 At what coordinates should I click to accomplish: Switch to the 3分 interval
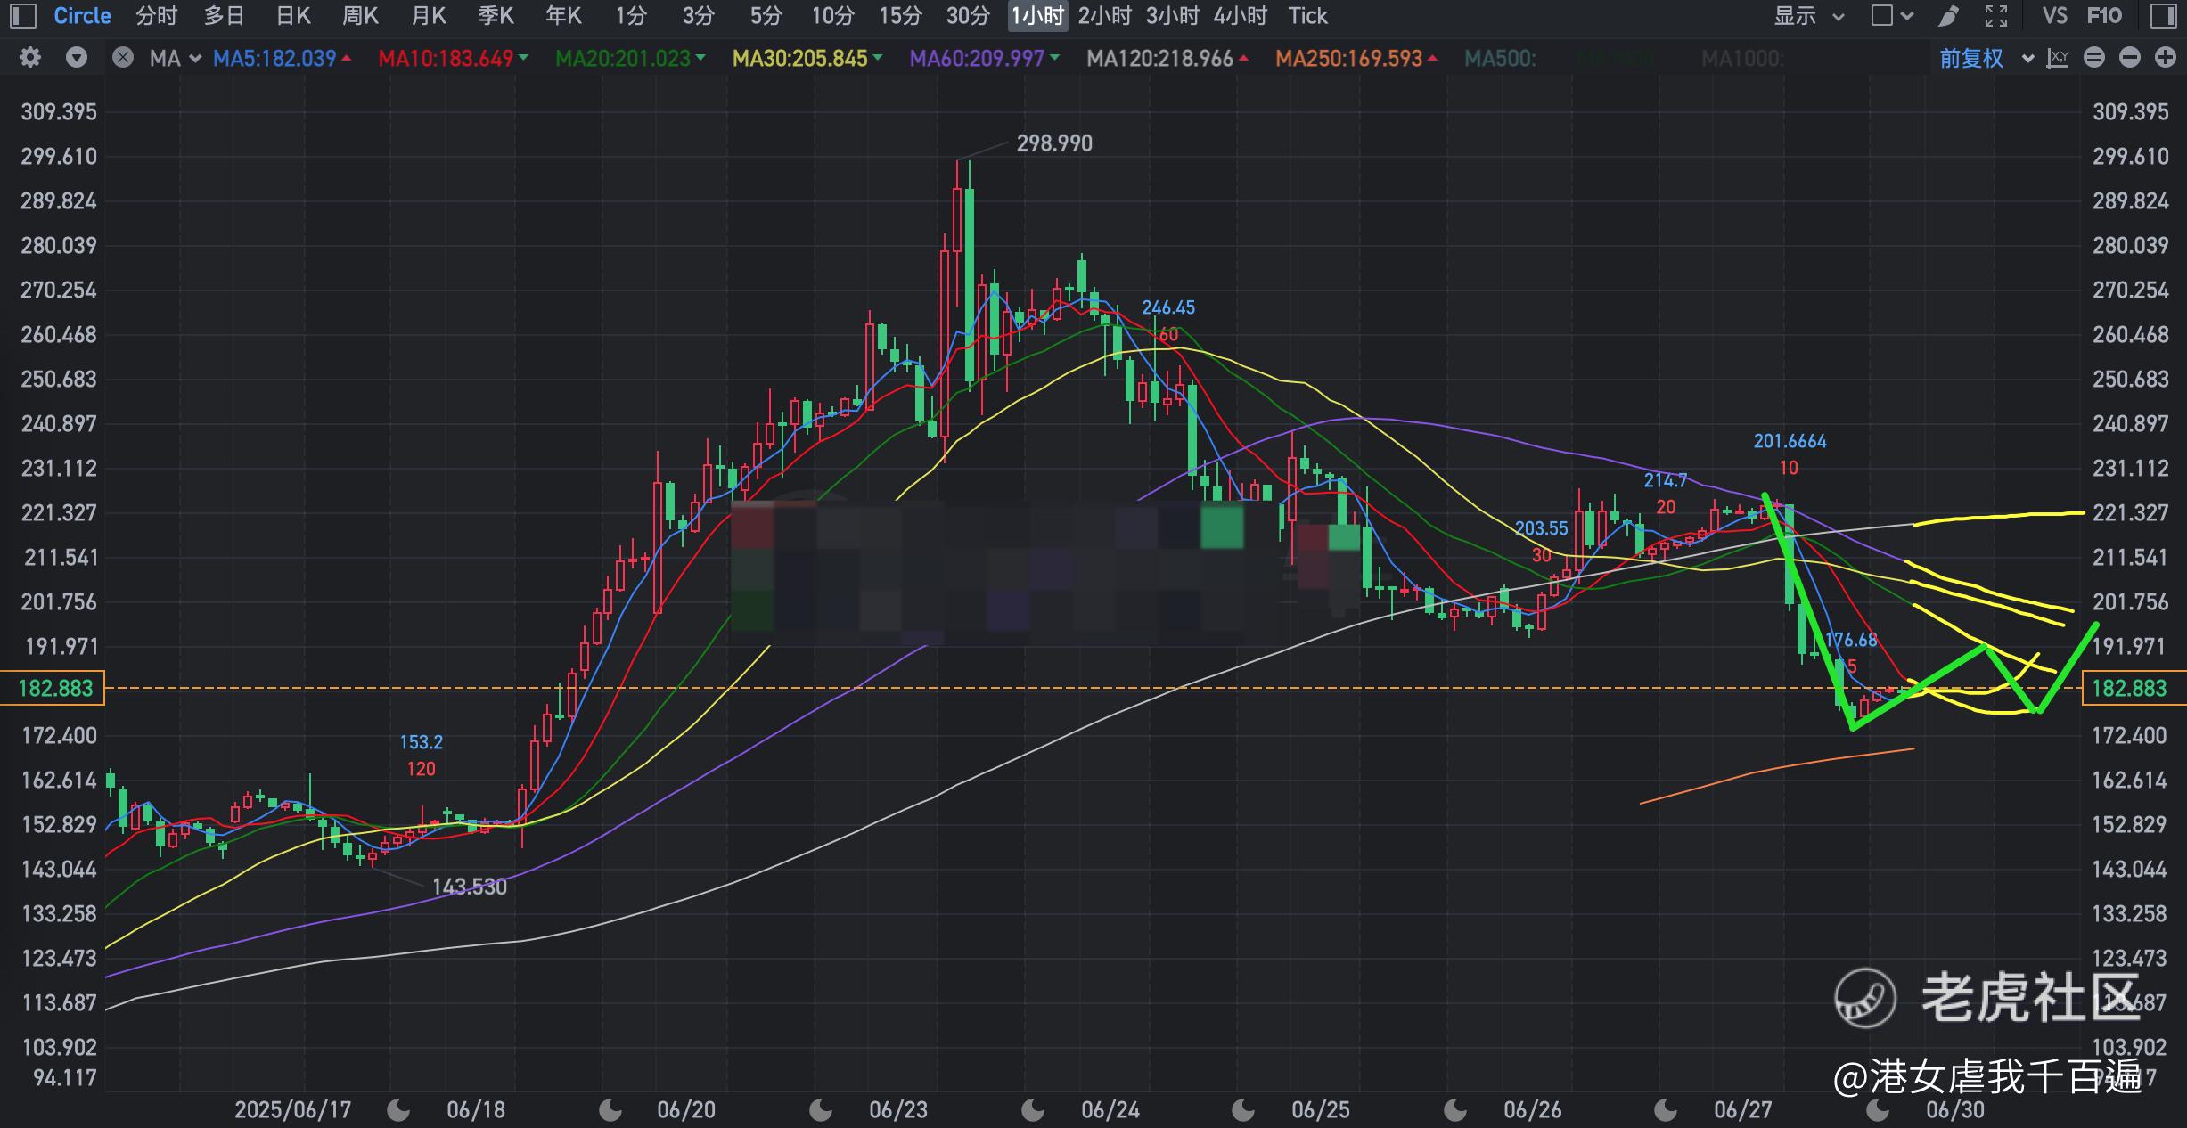click(x=699, y=16)
